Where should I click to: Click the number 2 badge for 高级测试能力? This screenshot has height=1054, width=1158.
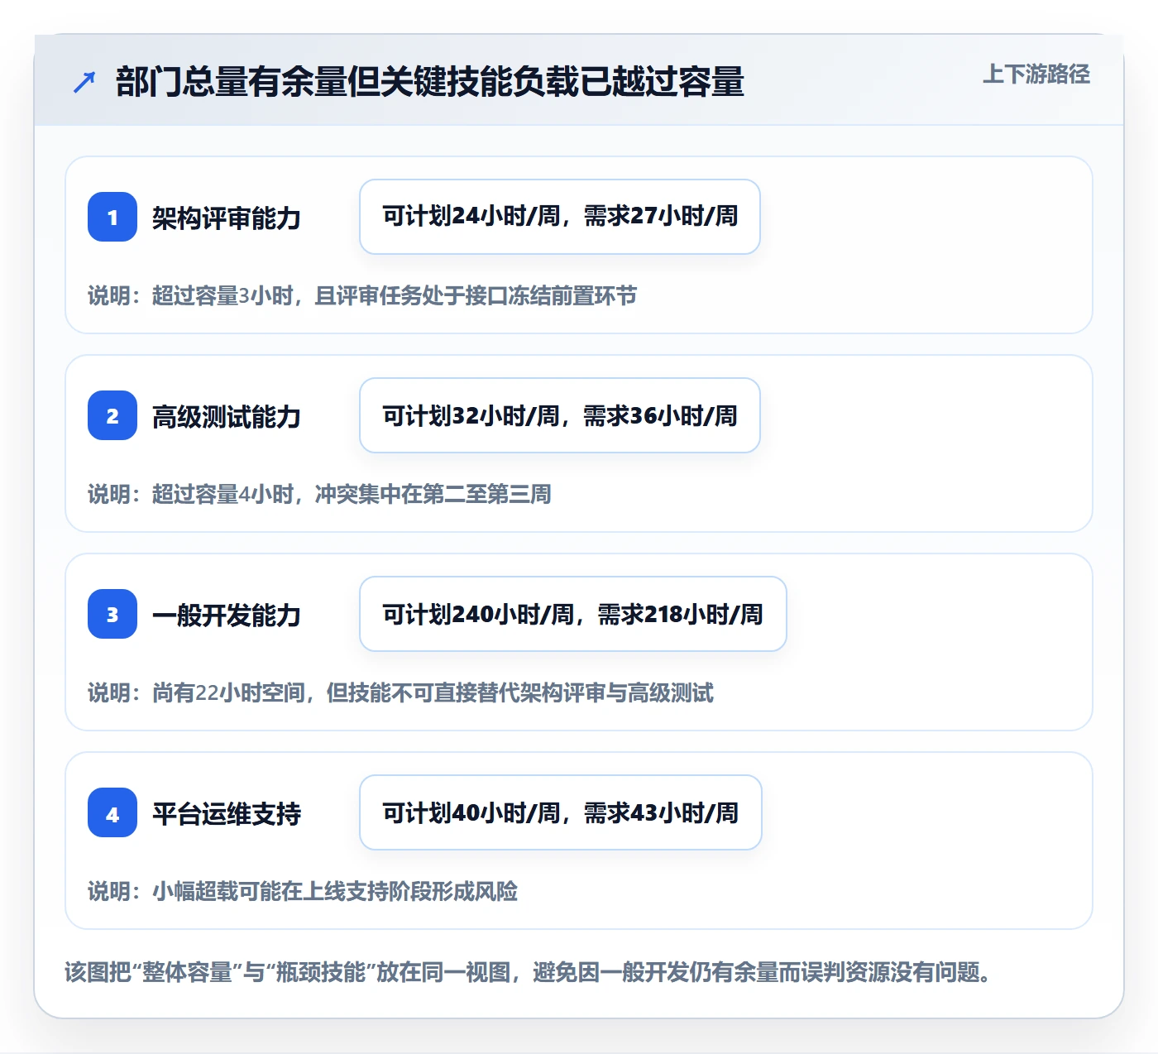point(112,415)
